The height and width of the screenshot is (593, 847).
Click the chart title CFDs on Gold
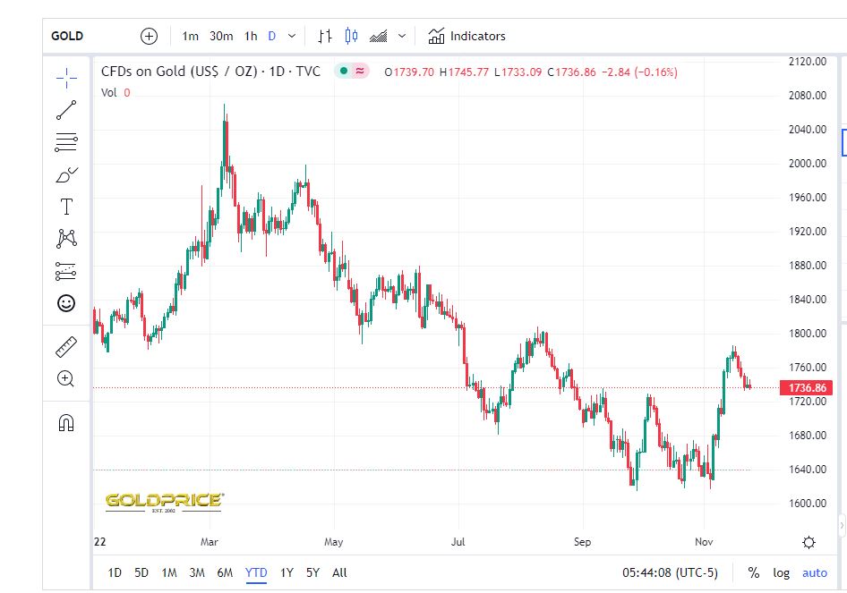[x=210, y=72]
